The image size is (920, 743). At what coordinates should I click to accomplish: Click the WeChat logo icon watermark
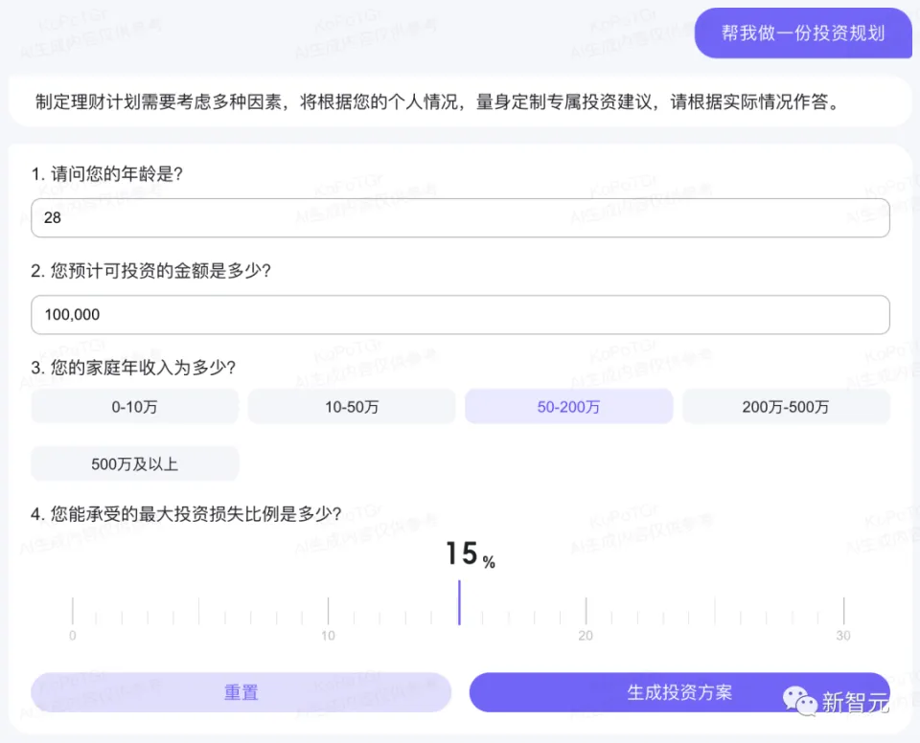(x=801, y=700)
